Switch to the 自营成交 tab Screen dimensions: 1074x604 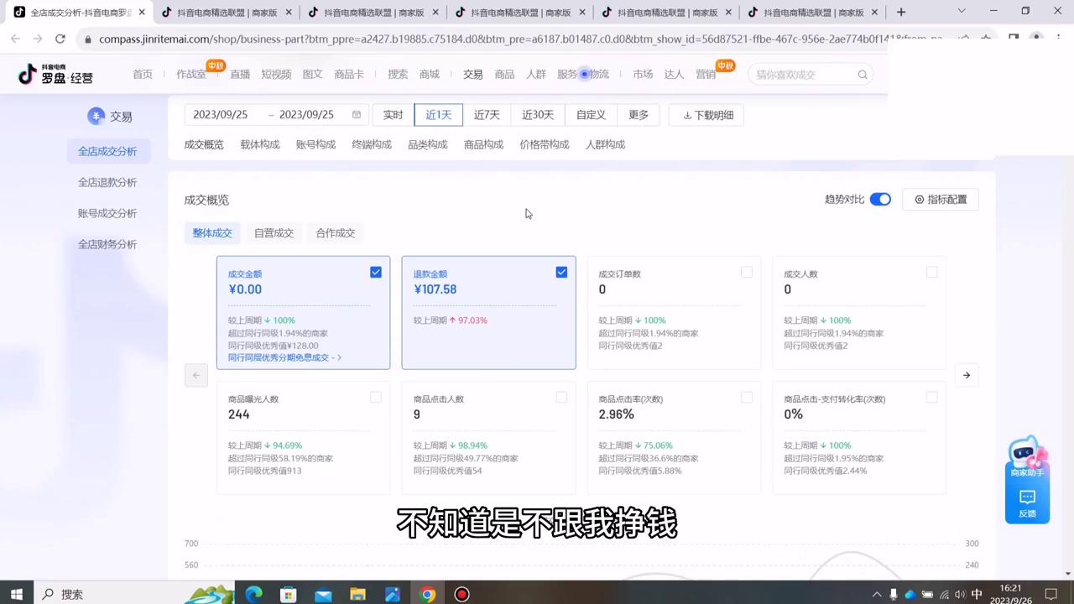pos(274,232)
